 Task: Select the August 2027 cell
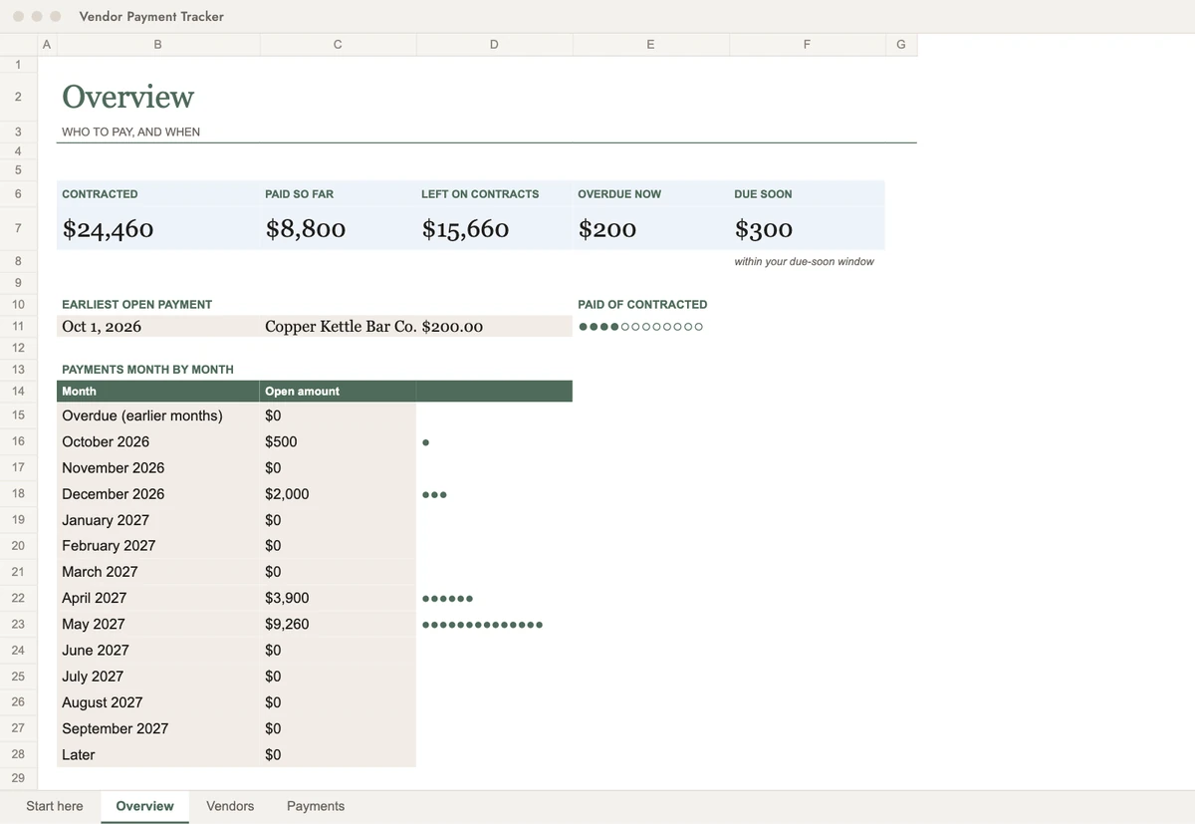[102, 702]
